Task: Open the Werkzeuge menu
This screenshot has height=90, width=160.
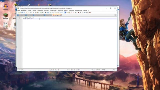Action: (x=60, y=10)
